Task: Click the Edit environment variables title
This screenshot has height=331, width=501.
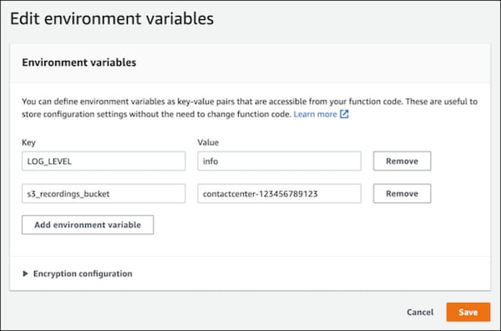Action: pyautogui.click(x=112, y=18)
